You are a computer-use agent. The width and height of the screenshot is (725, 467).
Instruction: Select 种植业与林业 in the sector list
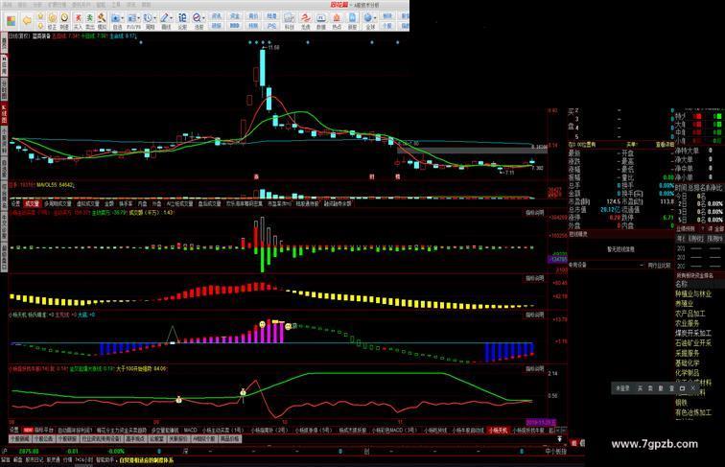coord(693,294)
